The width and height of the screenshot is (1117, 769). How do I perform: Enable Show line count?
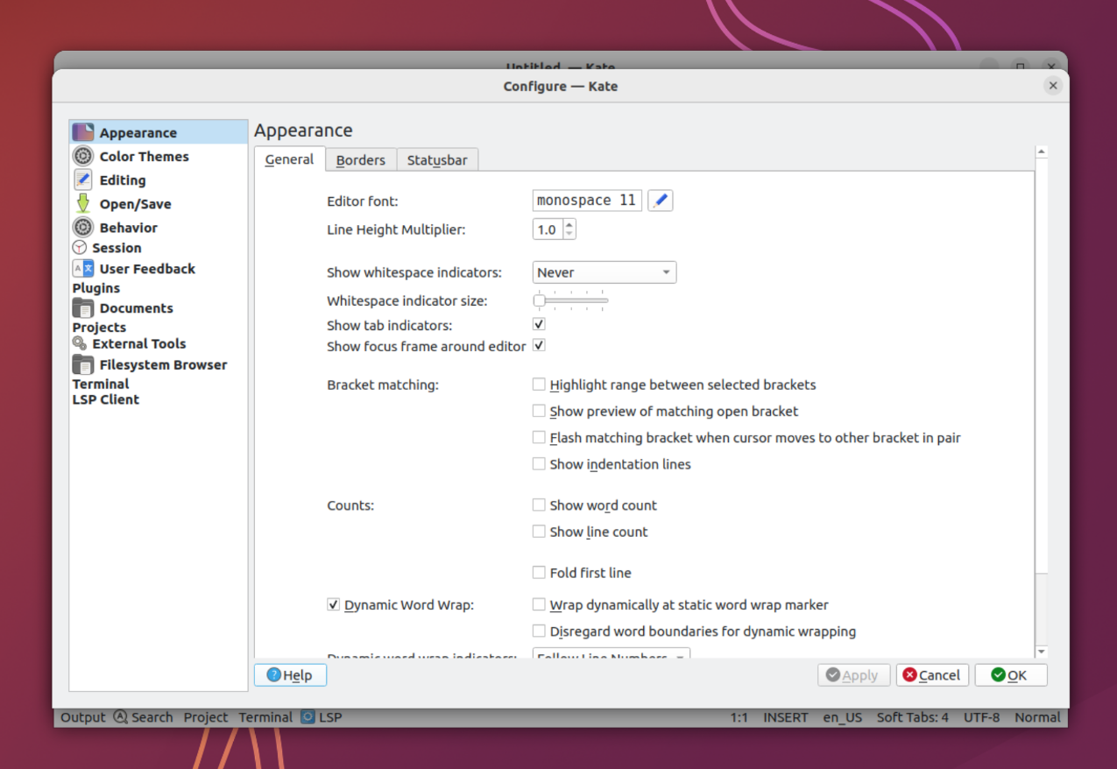tap(539, 532)
